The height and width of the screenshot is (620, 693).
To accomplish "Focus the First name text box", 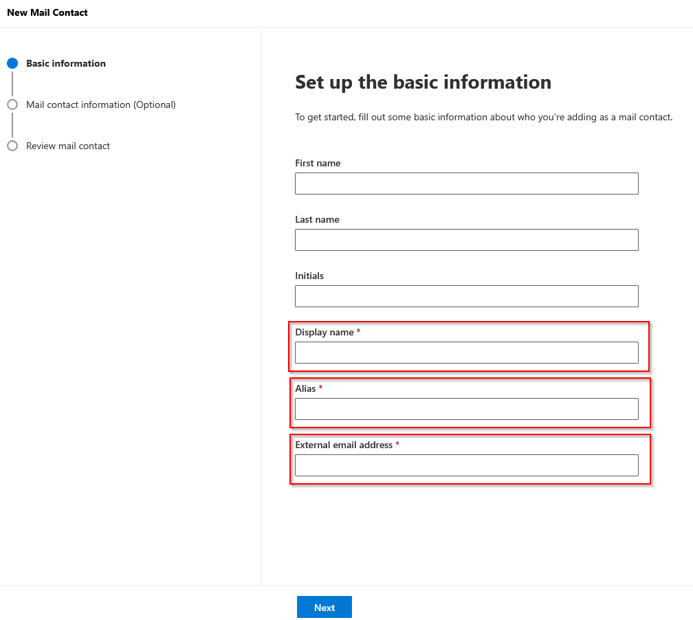I will [x=466, y=184].
